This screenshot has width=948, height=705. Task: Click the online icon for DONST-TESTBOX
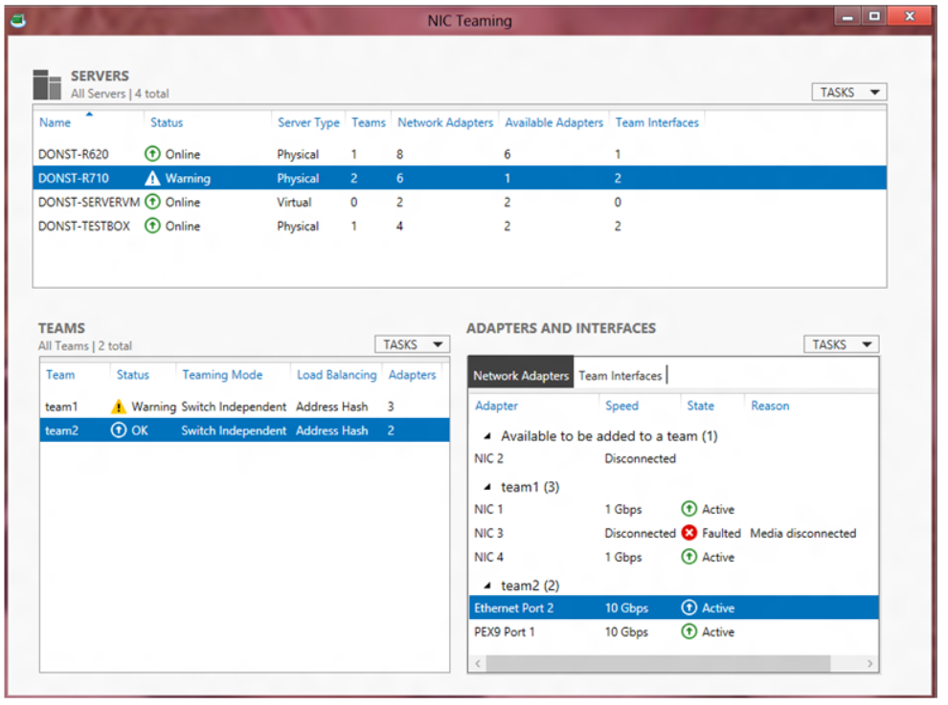151,227
